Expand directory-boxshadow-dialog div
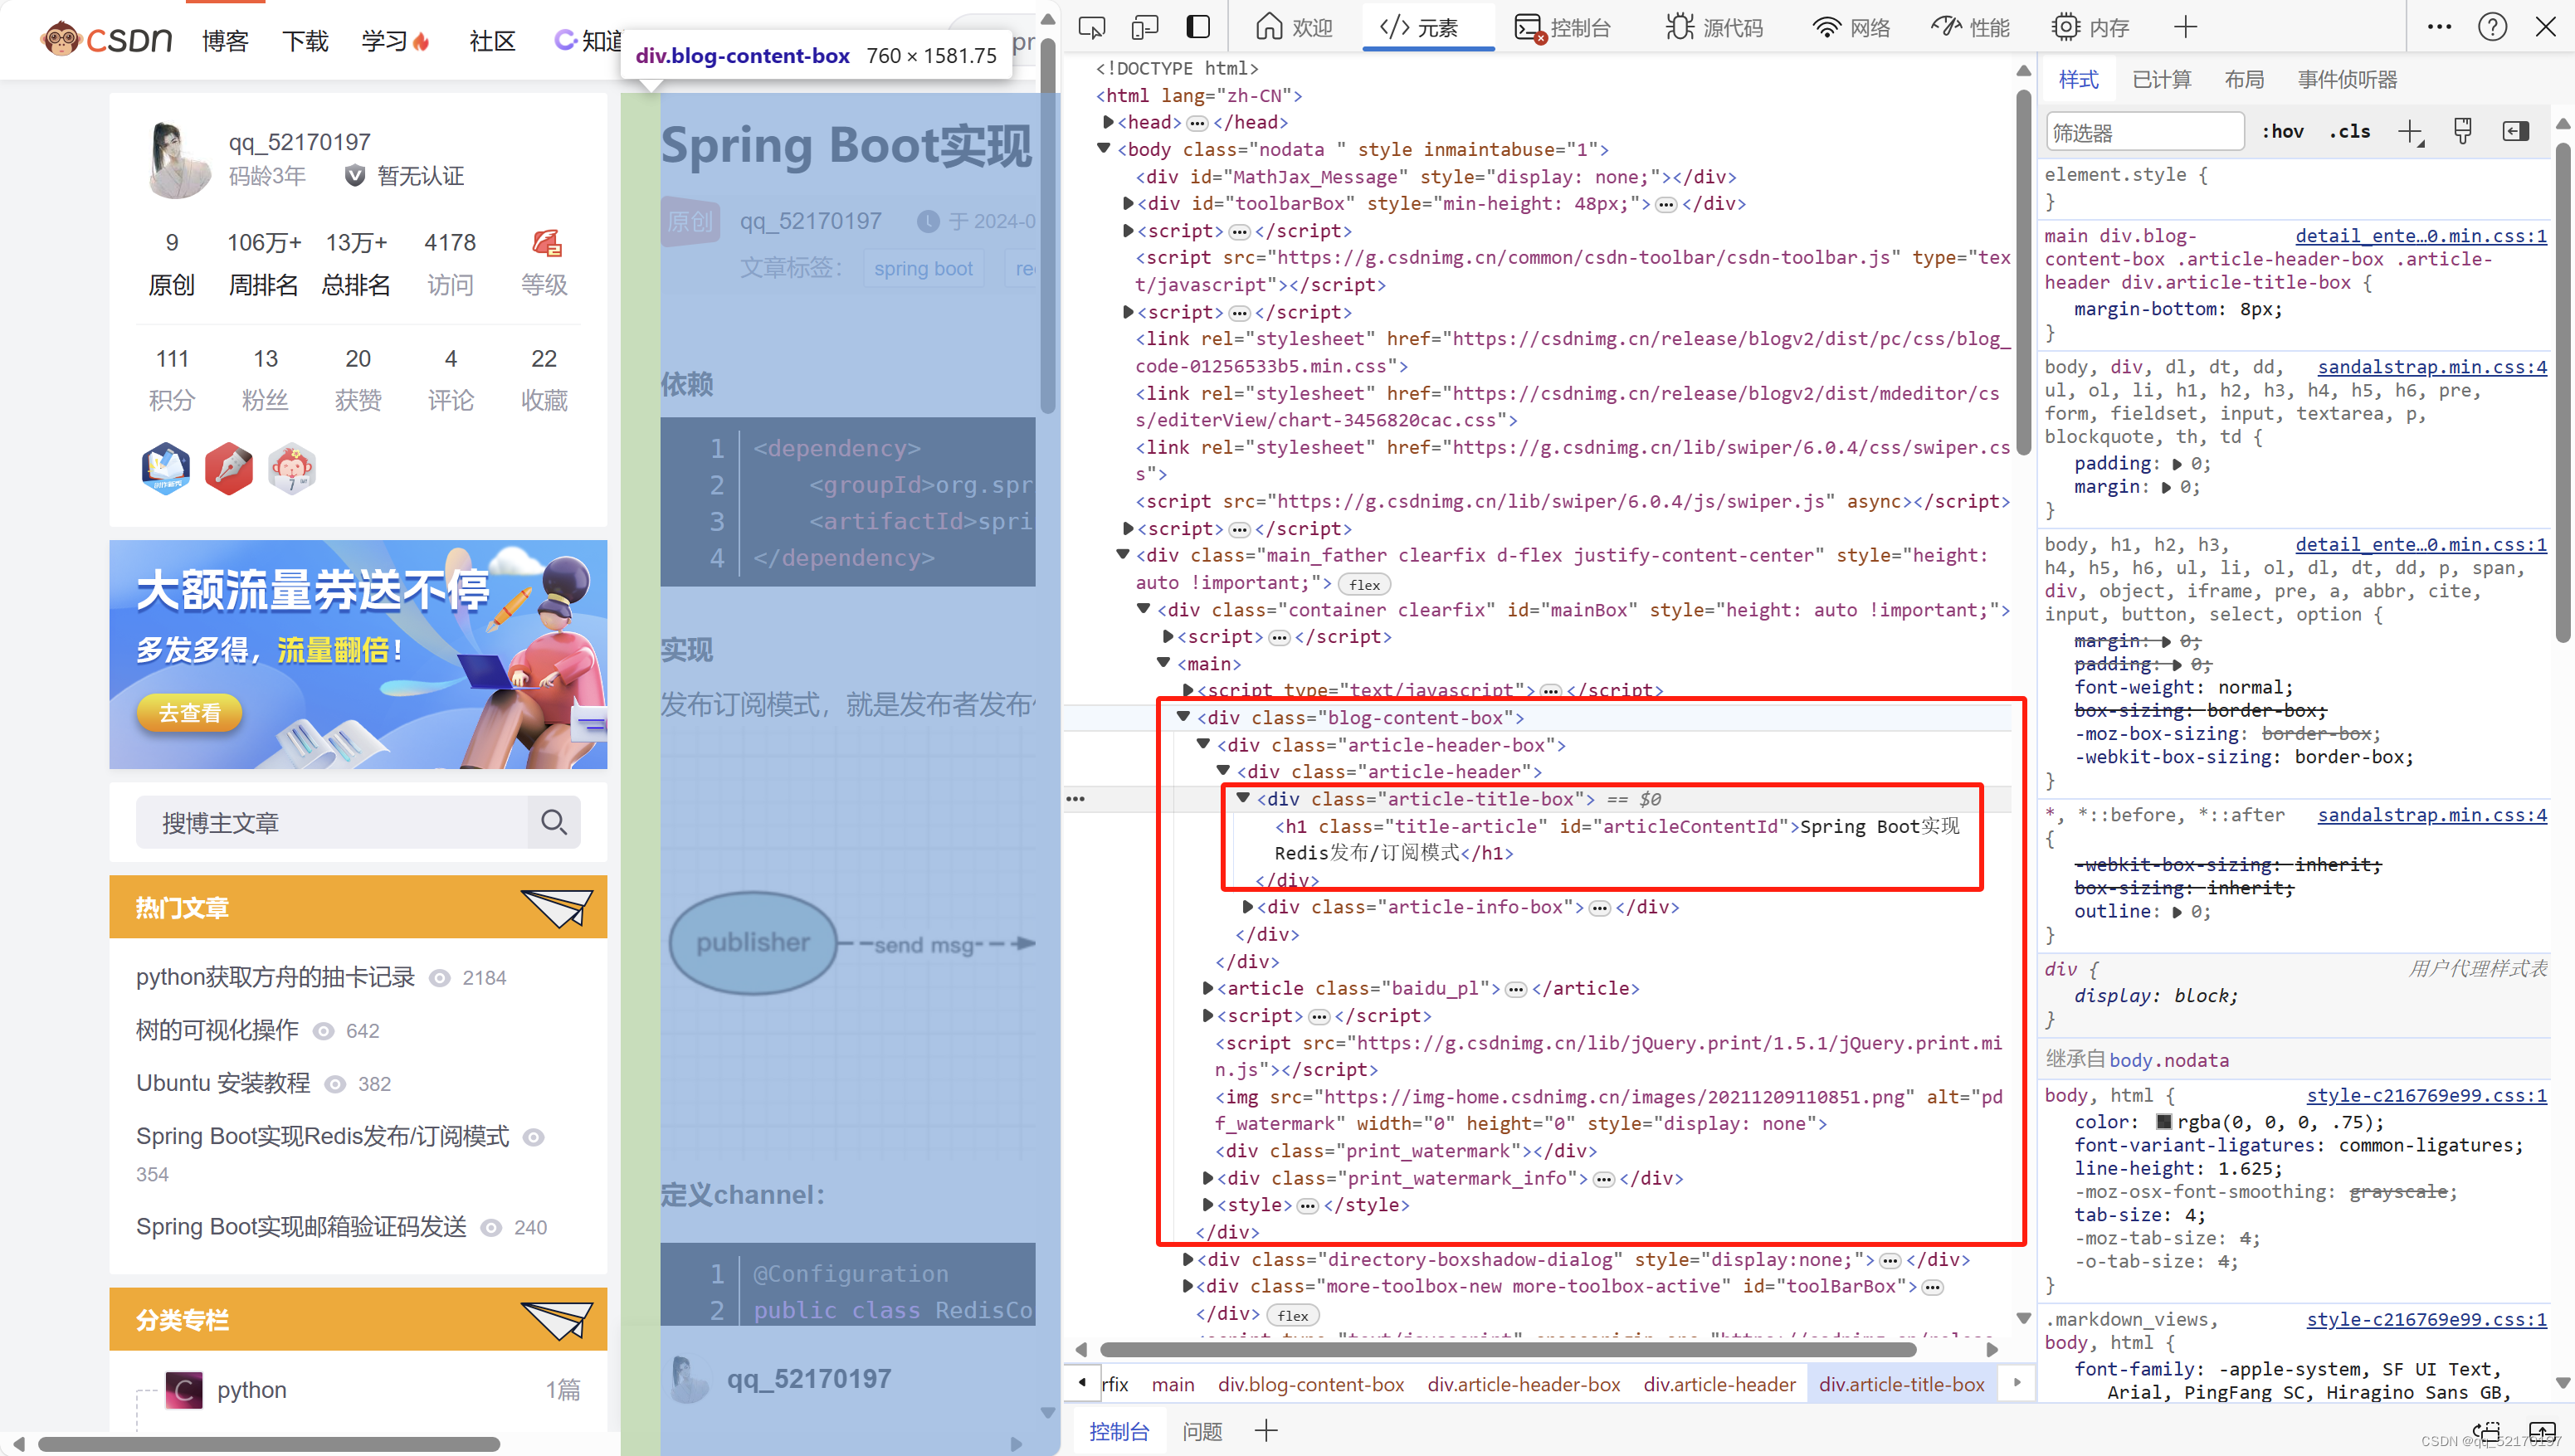The image size is (2575, 1456). click(1187, 1259)
